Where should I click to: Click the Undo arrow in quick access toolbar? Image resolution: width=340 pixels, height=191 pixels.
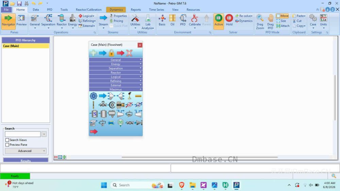pyautogui.click(x=33, y=3)
